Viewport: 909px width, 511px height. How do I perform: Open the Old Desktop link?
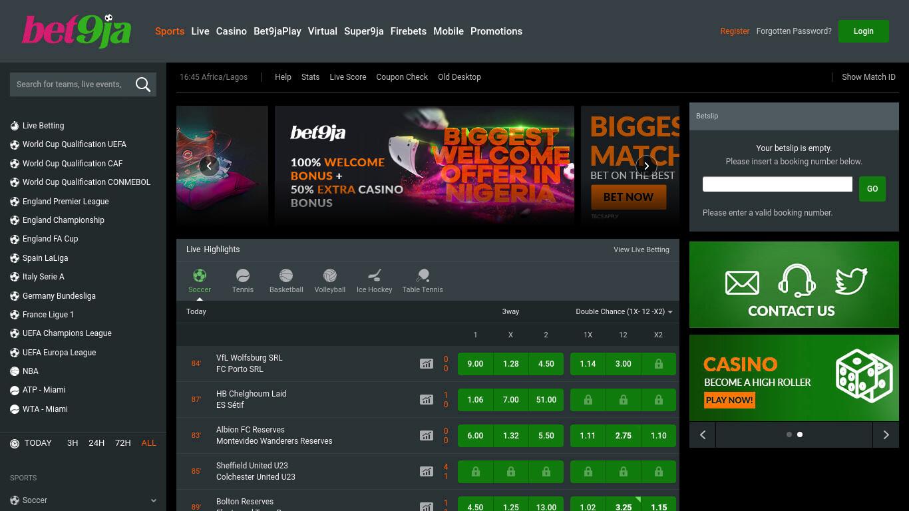[x=459, y=77]
